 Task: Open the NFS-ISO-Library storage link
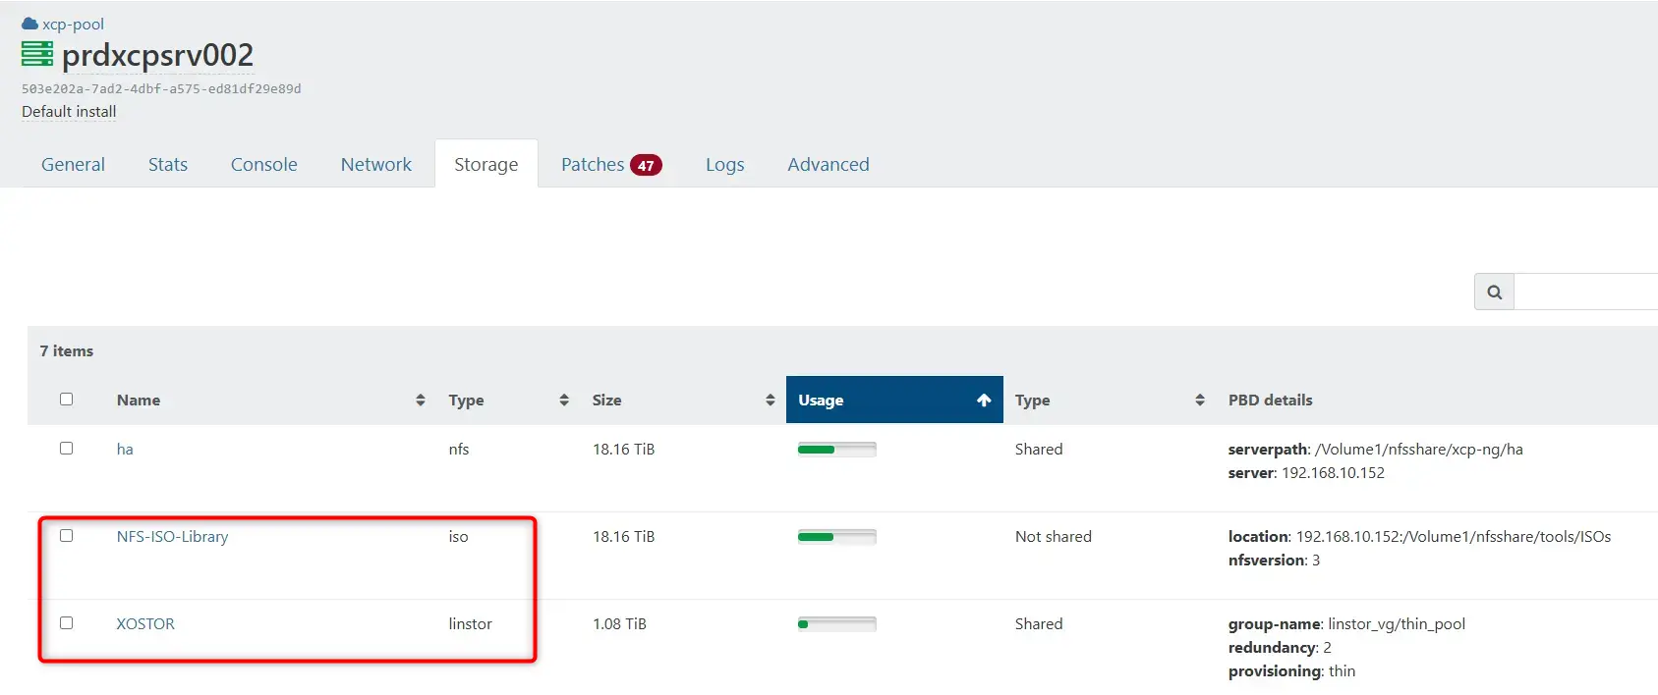[172, 536]
